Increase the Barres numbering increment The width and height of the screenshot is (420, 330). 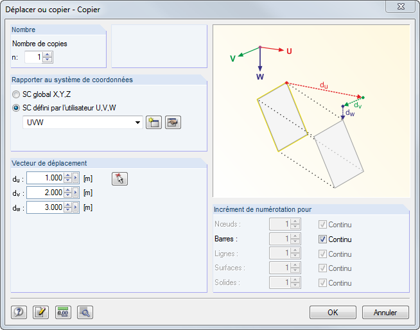pos(295,236)
